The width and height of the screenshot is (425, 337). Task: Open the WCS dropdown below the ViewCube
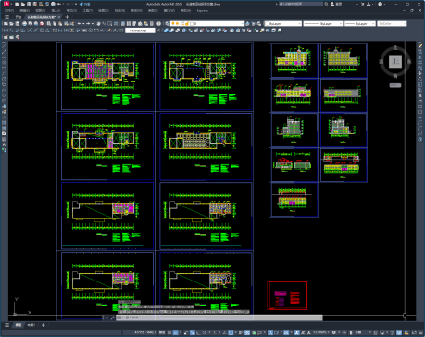395,85
